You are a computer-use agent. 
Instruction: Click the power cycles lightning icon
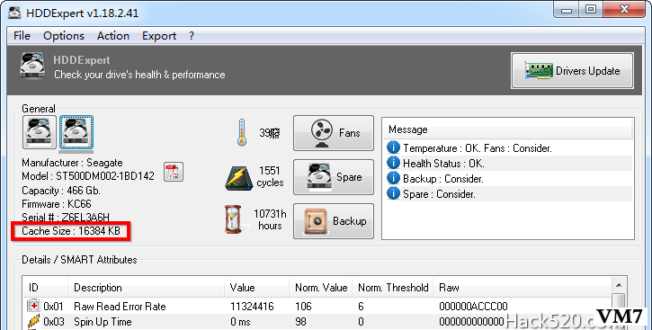pyautogui.click(x=239, y=177)
